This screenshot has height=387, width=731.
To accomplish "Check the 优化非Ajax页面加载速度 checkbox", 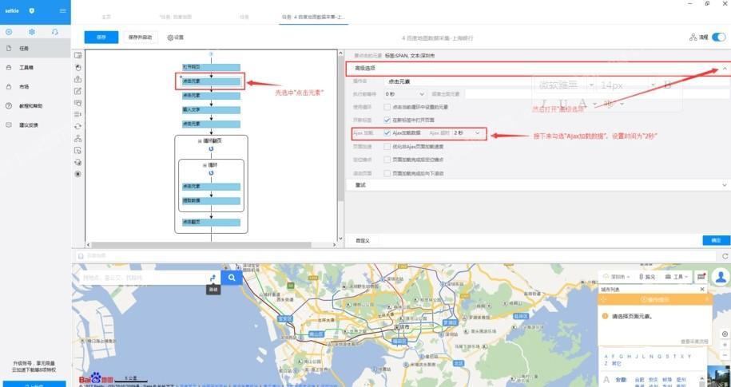I will tap(387, 146).
